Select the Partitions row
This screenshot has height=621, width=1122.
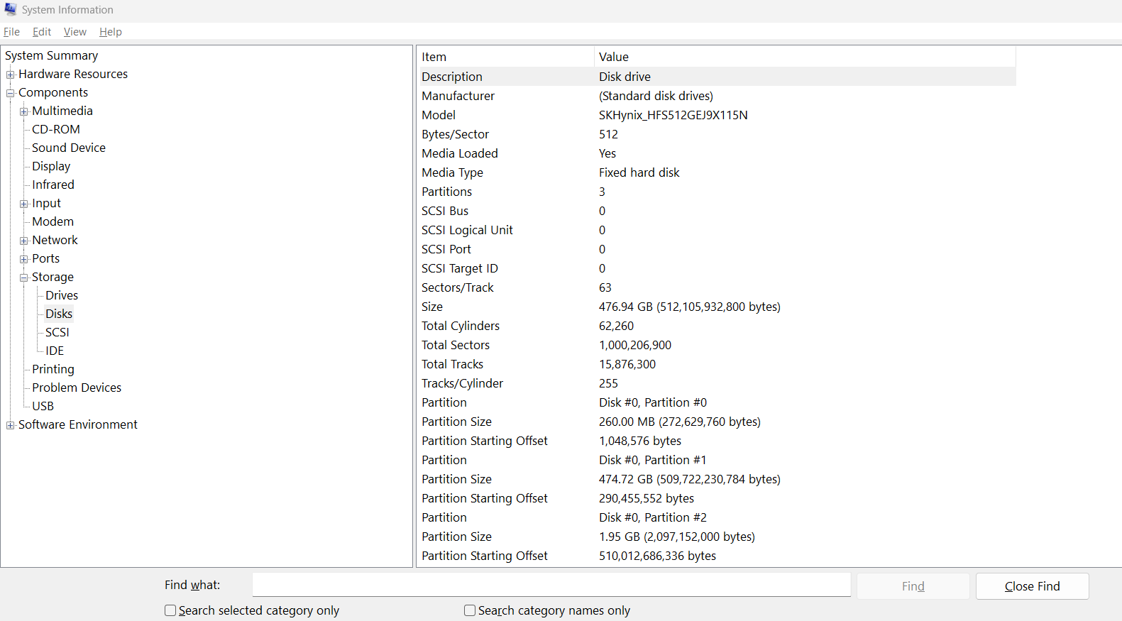[717, 192]
